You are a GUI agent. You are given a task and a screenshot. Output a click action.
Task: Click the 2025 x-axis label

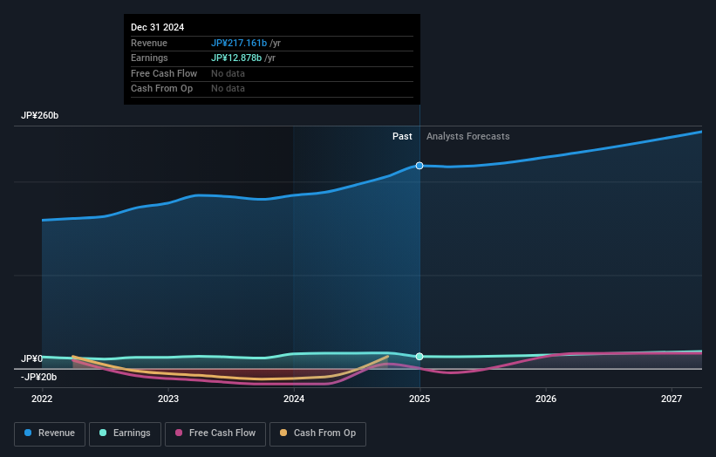click(x=419, y=399)
